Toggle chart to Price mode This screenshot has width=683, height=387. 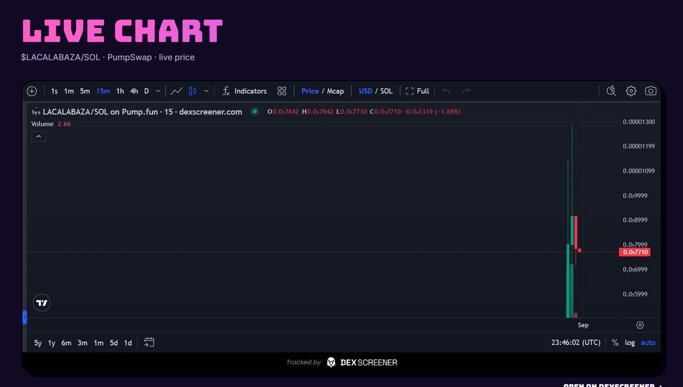(x=310, y=91)
